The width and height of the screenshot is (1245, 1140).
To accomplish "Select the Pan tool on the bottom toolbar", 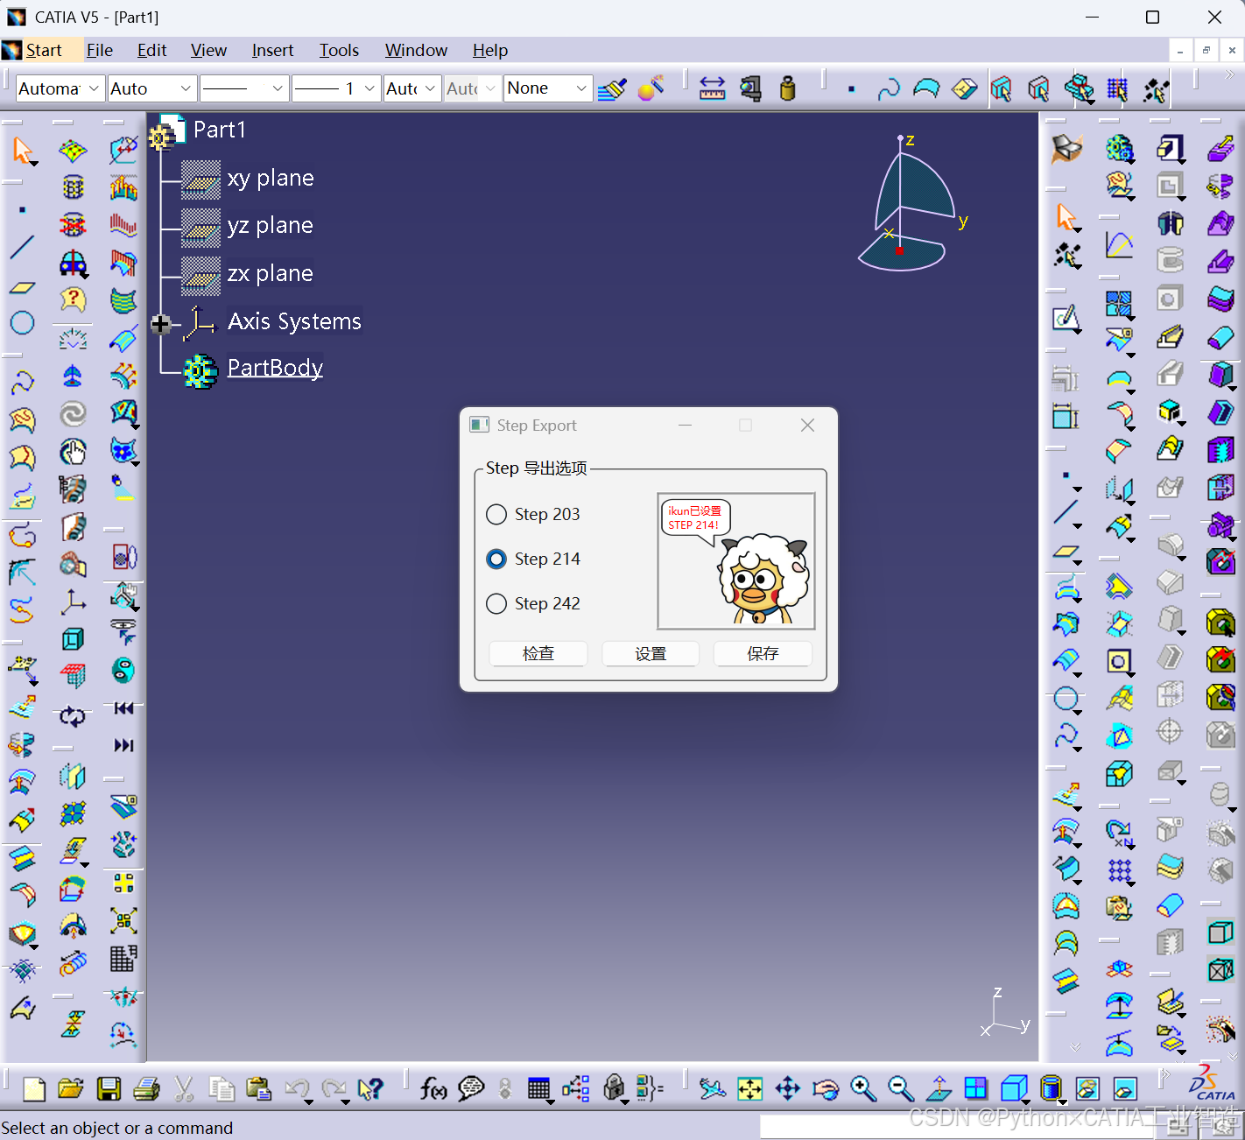I will (787, 1088).
